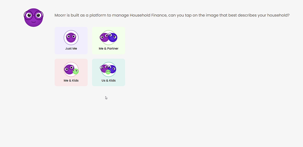The image size is (303, 147).
Task: Click the purple Moorr mascot with glasses
Action: point(34,18)
